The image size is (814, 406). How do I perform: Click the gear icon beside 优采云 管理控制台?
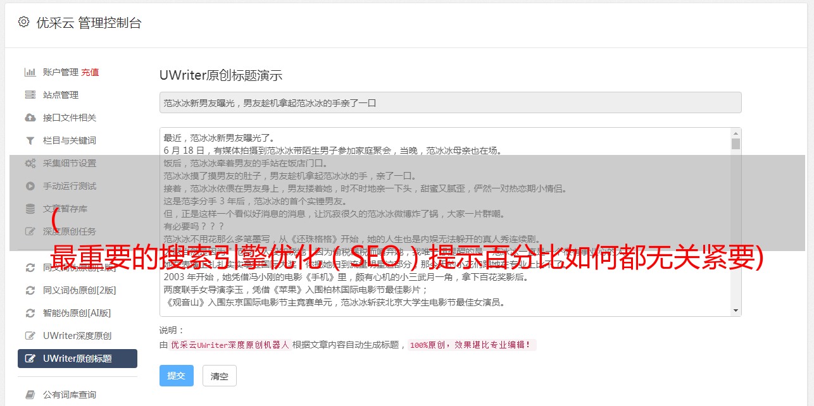(x=23, y=22)
